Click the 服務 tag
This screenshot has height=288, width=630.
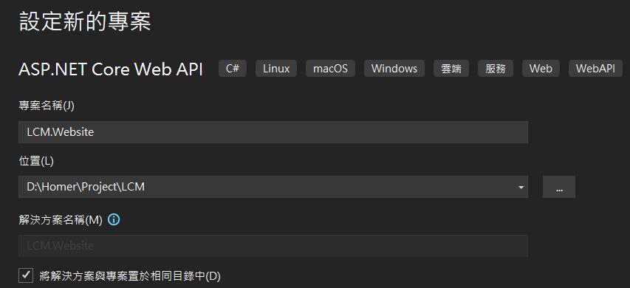coord(496,68)
